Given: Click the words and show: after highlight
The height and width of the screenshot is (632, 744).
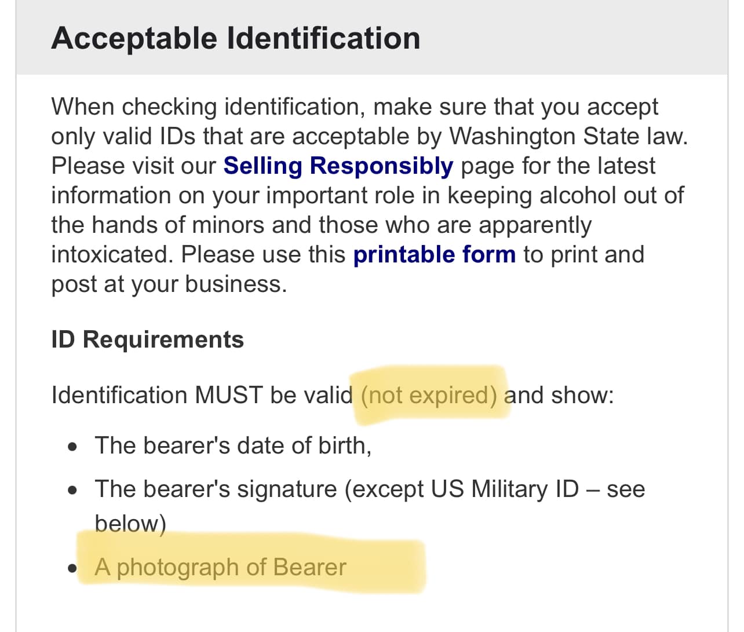Looking at the screenshot, I should [559, 395].
